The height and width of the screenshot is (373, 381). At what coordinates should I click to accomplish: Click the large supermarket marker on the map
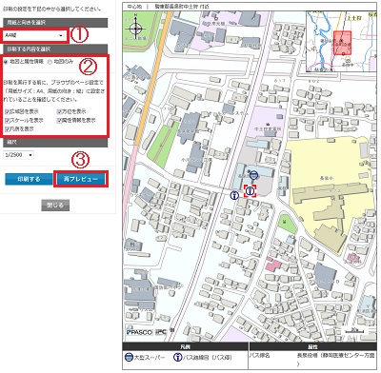[253, 175]
